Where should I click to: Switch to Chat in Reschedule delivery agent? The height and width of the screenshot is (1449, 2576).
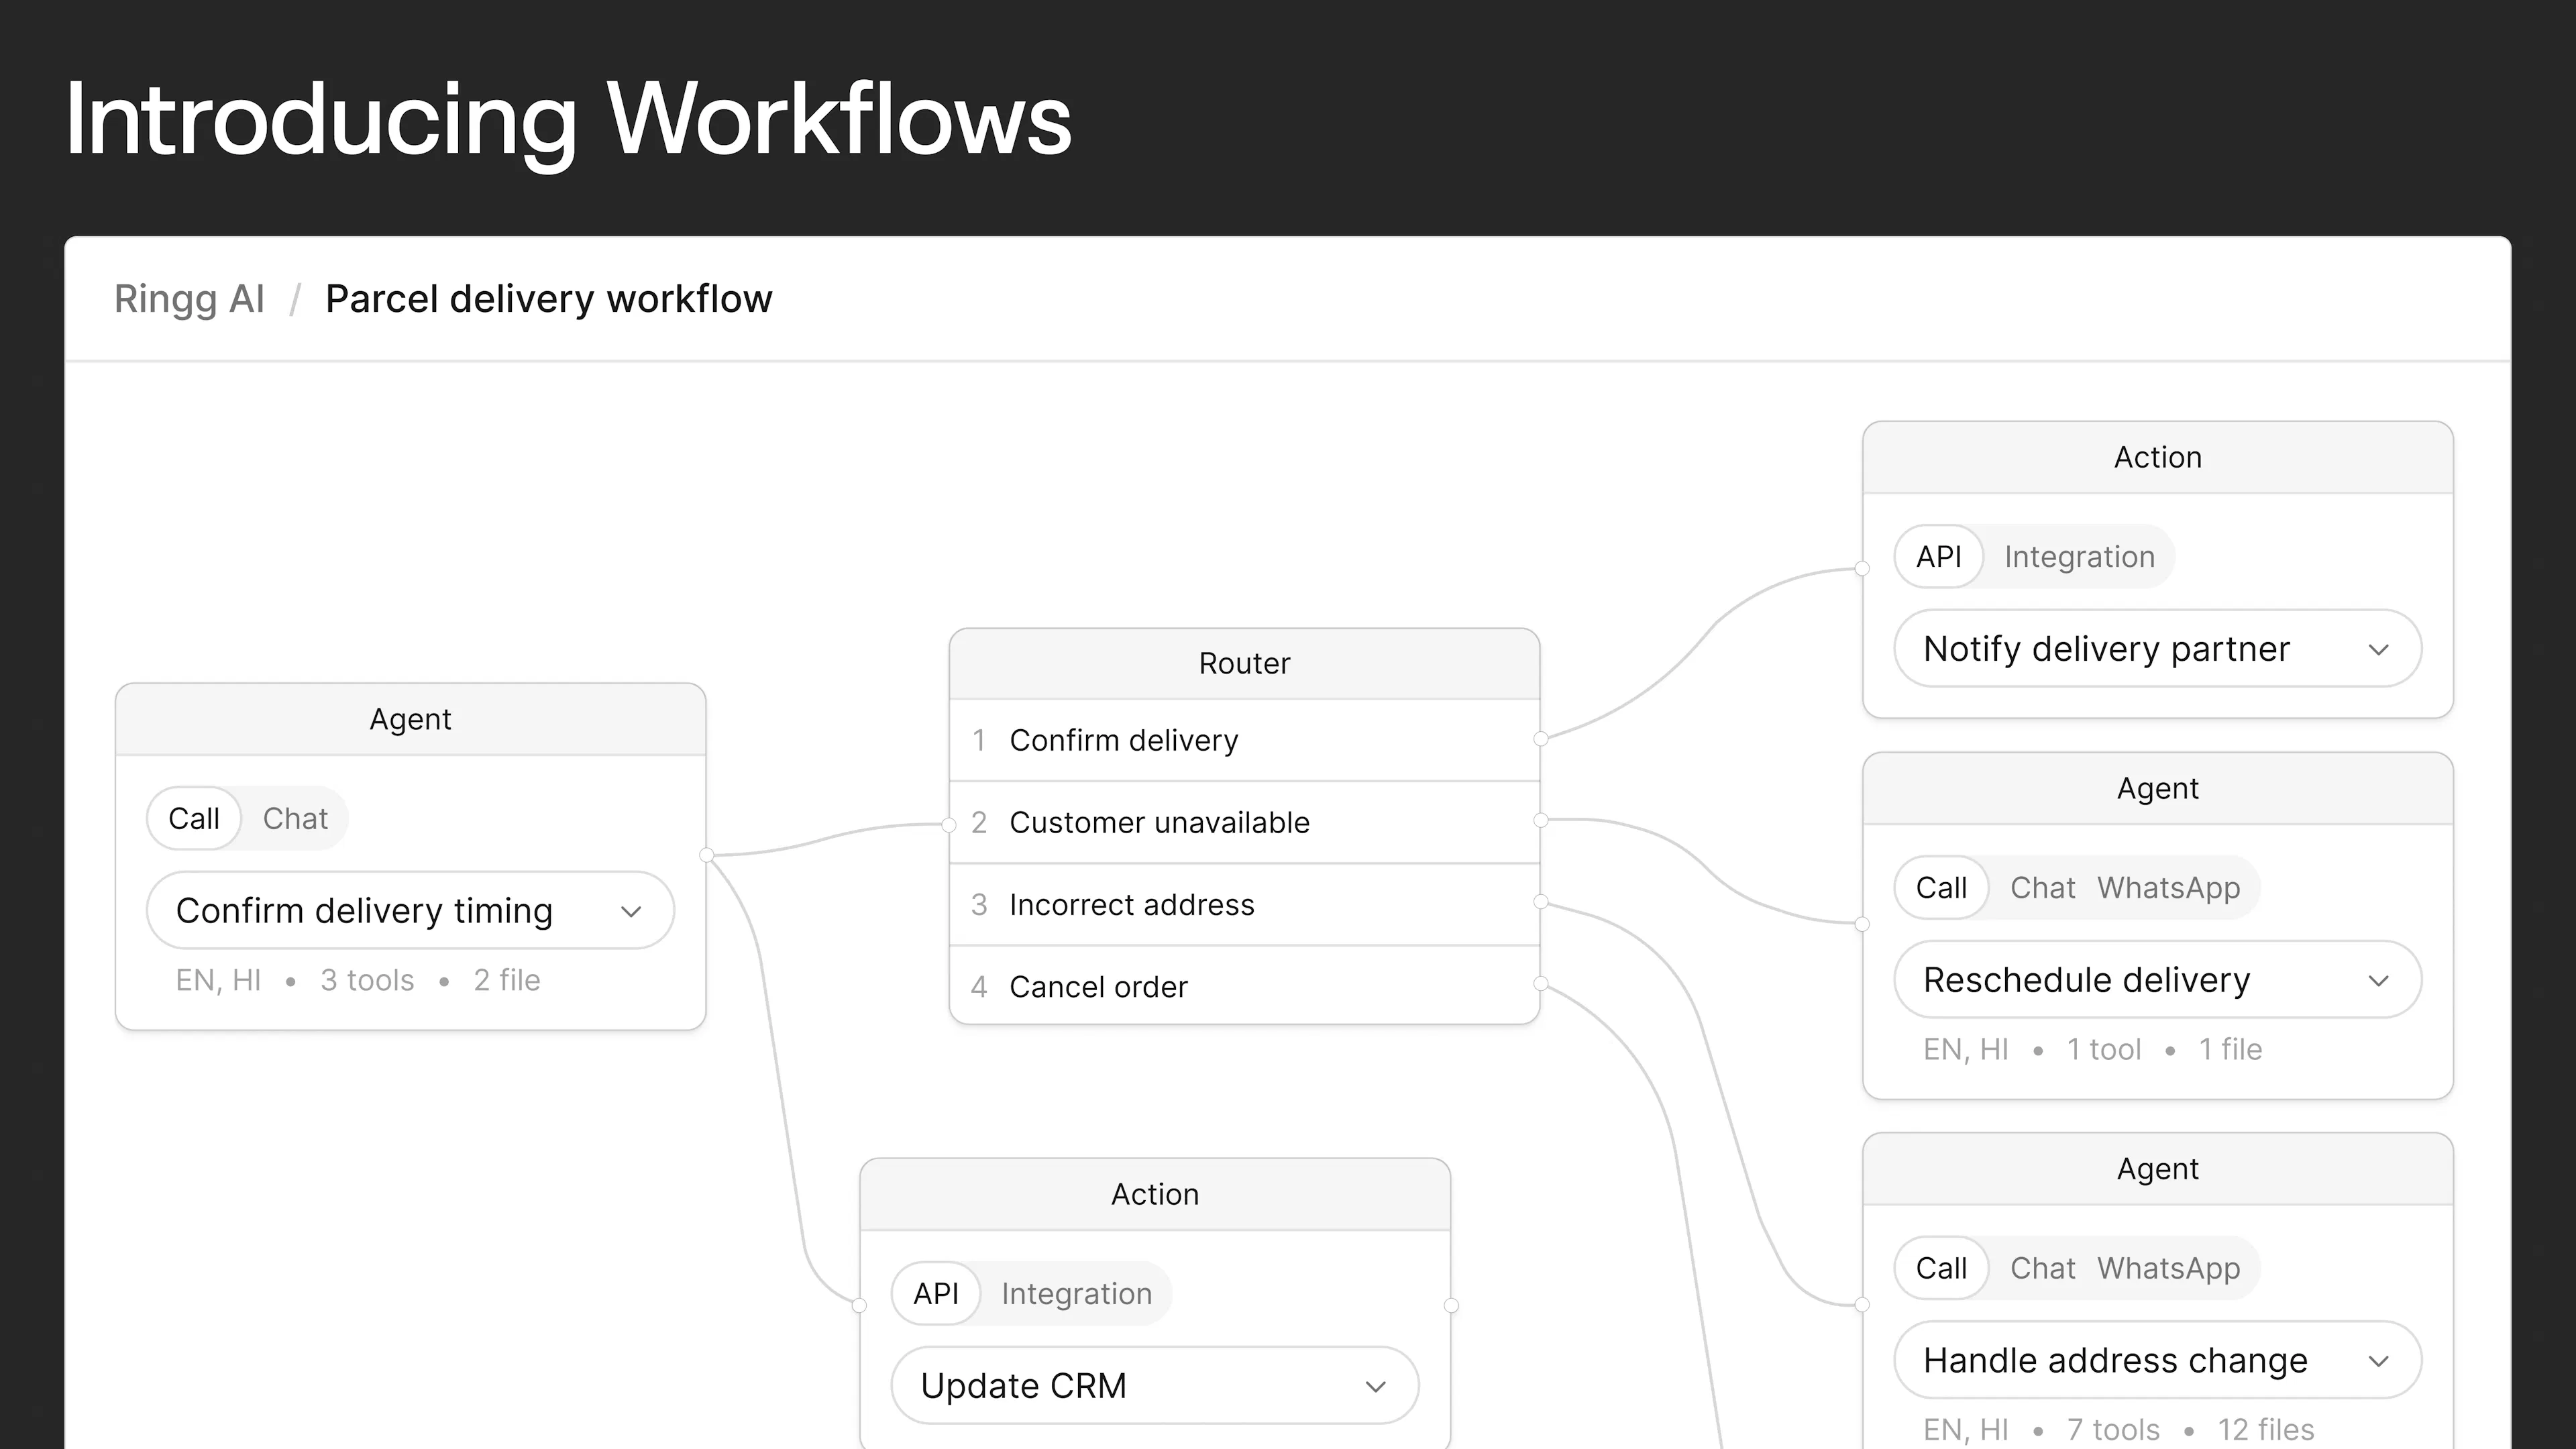tap(2042, 887)
